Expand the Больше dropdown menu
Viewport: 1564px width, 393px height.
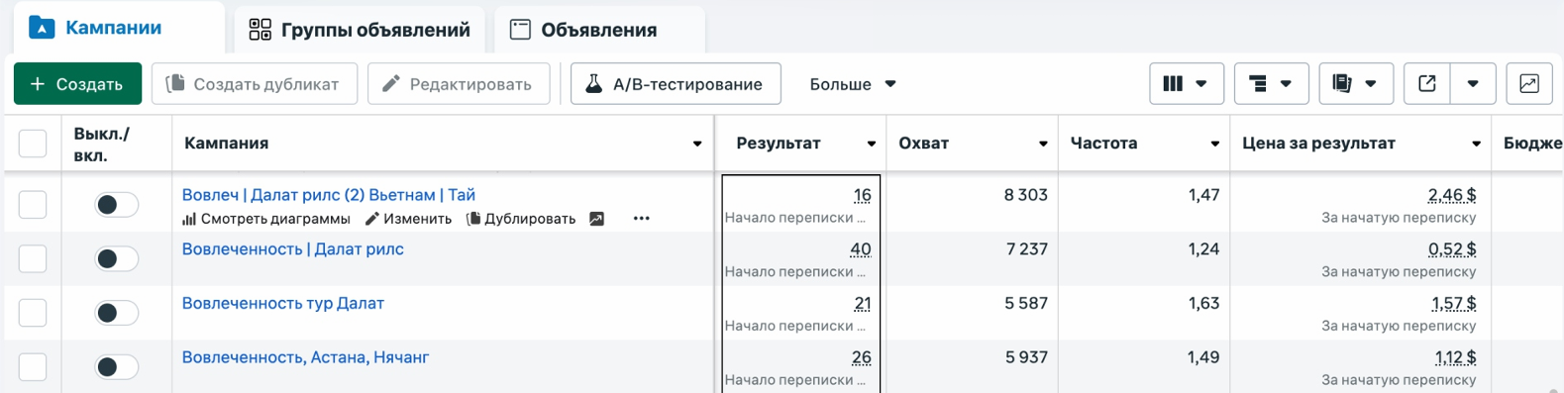coord(853,84)
